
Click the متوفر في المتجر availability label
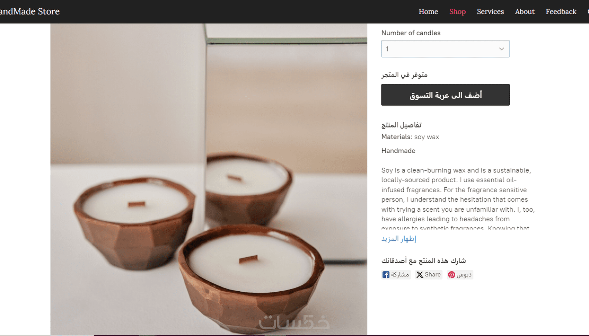point(404,75)
